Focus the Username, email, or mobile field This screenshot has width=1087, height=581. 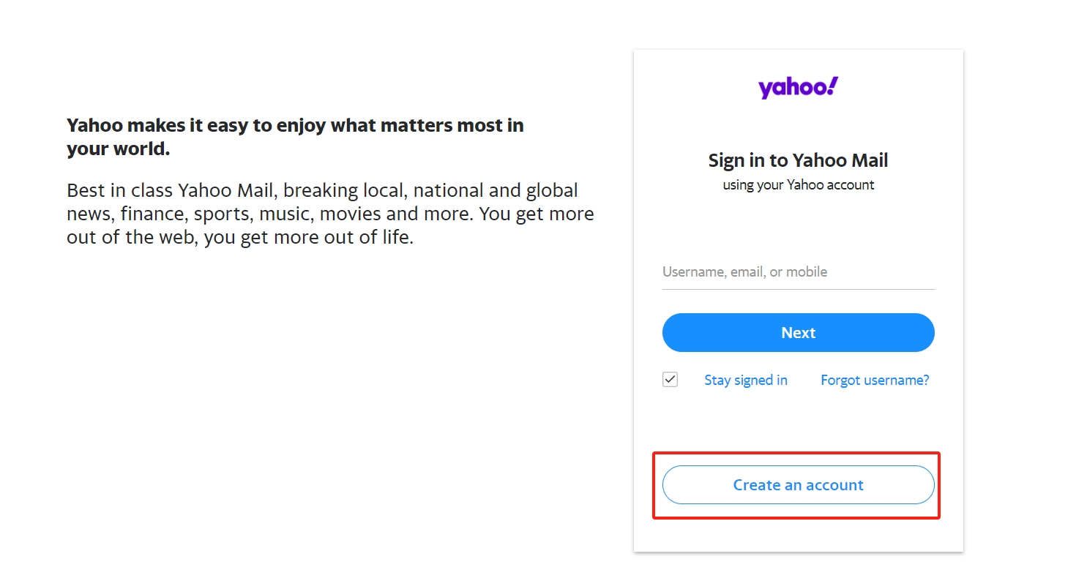[798, 271]
